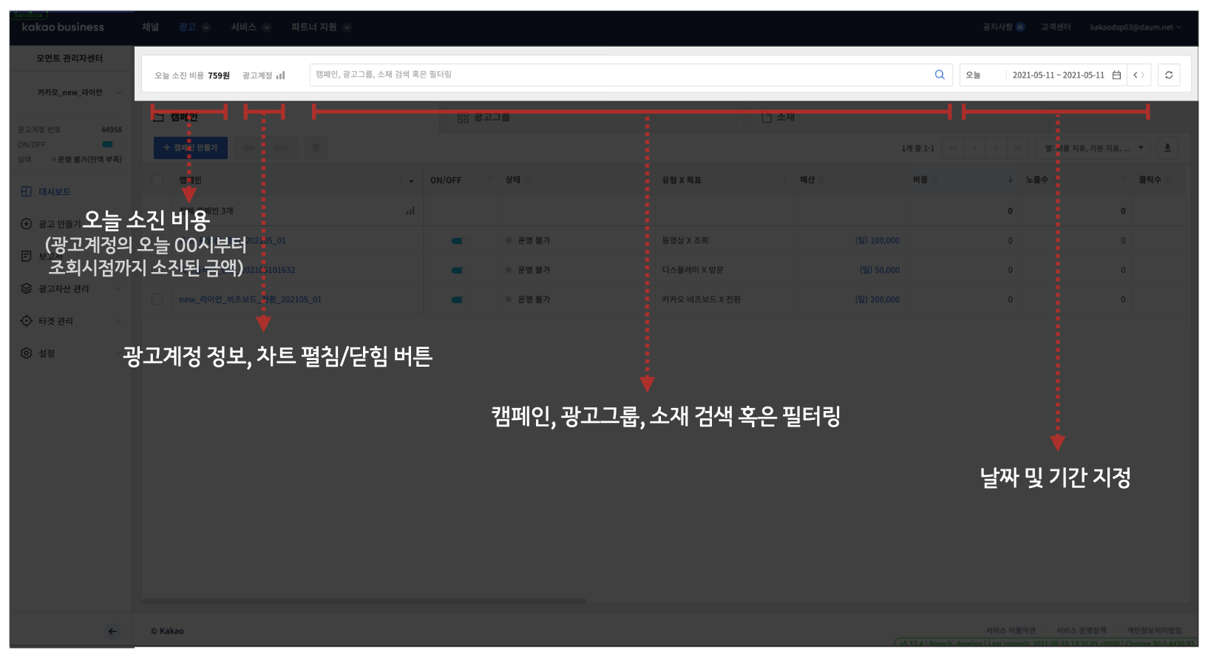Screen dimensions: 1208x655
Task: Collapse sidebar with back arrow icon
Action: pyautogui.click(x=112, y=631)
